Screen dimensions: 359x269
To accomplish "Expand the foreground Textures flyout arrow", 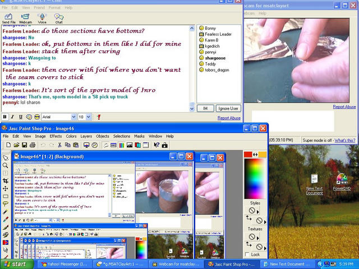I will (x=258, y=238).
